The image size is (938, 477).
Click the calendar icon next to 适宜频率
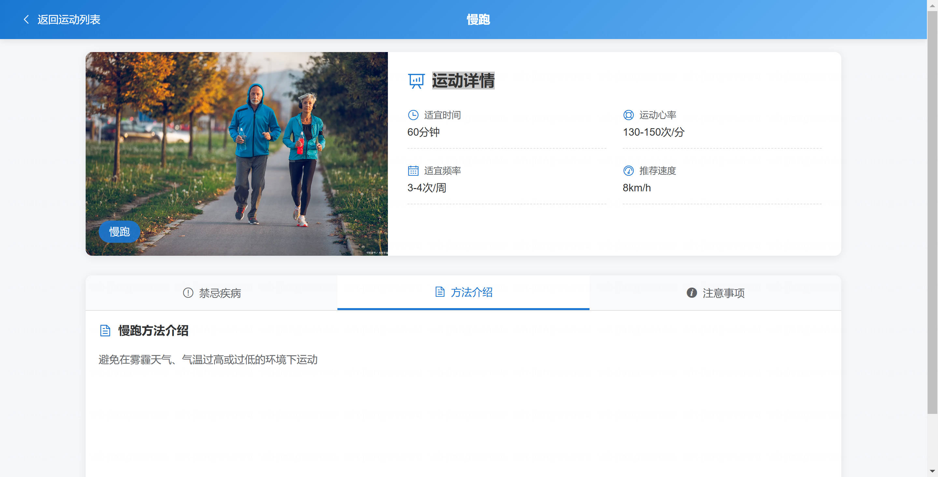(413, 170)
